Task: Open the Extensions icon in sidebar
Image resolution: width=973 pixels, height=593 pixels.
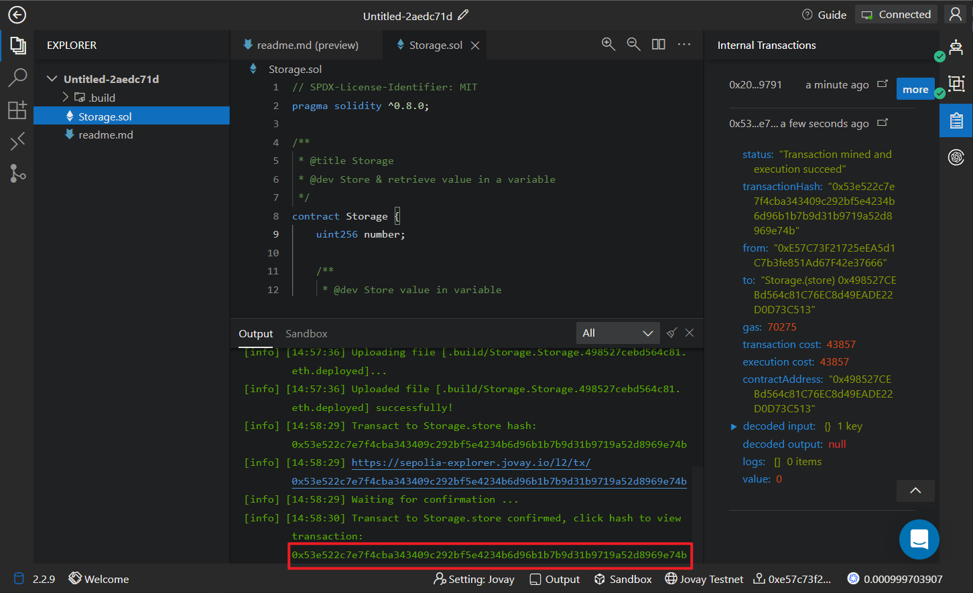Action: click(17, 110)
